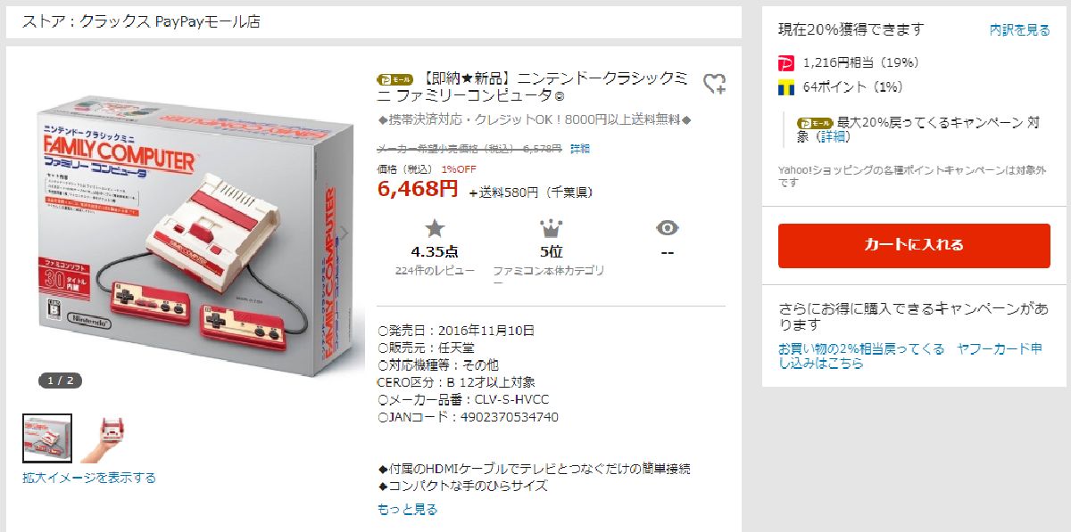The image size is (1071, 532).
Task: Click the PayPay Mall badge beside title
Action: click(x=395, y=78)
